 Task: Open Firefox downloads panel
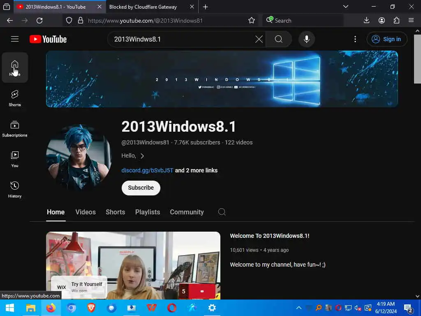366,21
